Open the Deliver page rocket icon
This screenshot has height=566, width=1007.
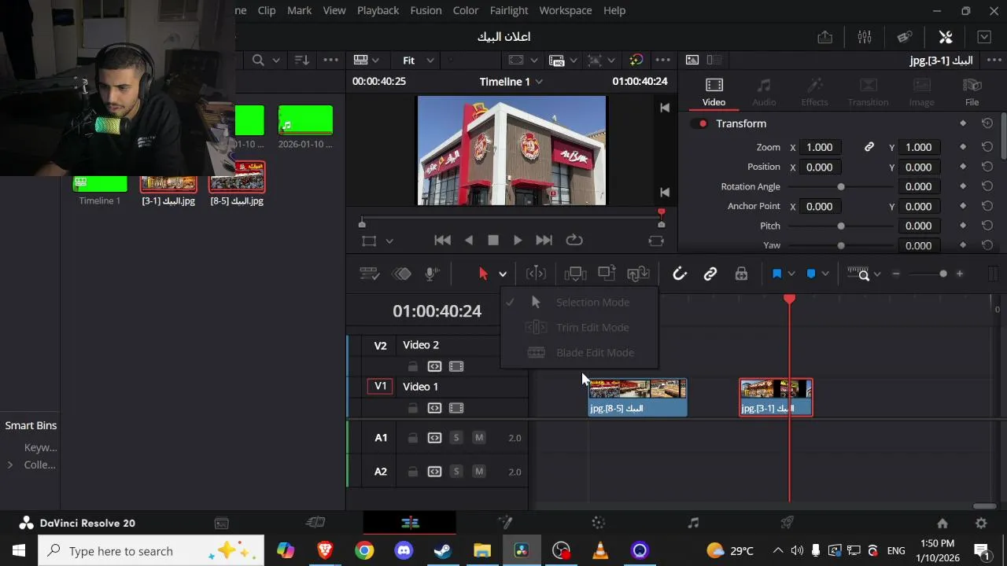pyautogui.click(x=787, y=523)
